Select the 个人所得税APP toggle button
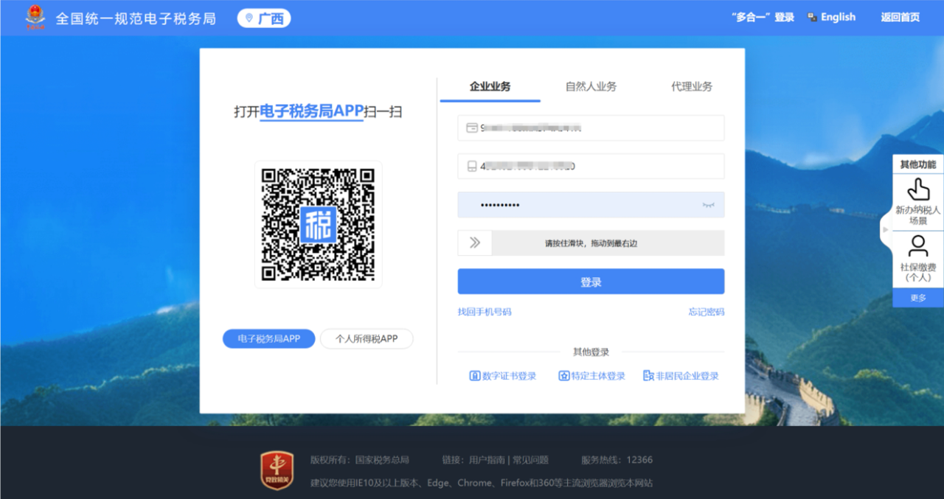The image size is (944, 499). click(x=367, y=338)
